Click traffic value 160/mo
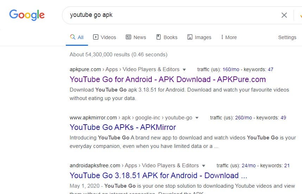The image size is (302, 194). click(231, 69)
